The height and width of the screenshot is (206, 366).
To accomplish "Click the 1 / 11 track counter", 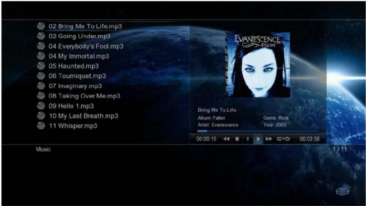I will tap(340, 149).
